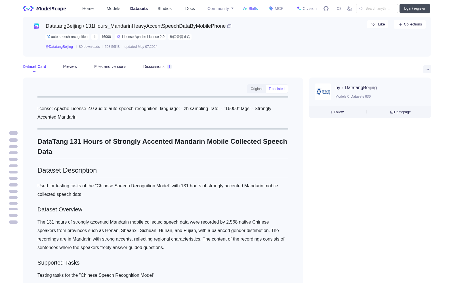Click the login / register button
454x283 pixels.
click(415, 8)
